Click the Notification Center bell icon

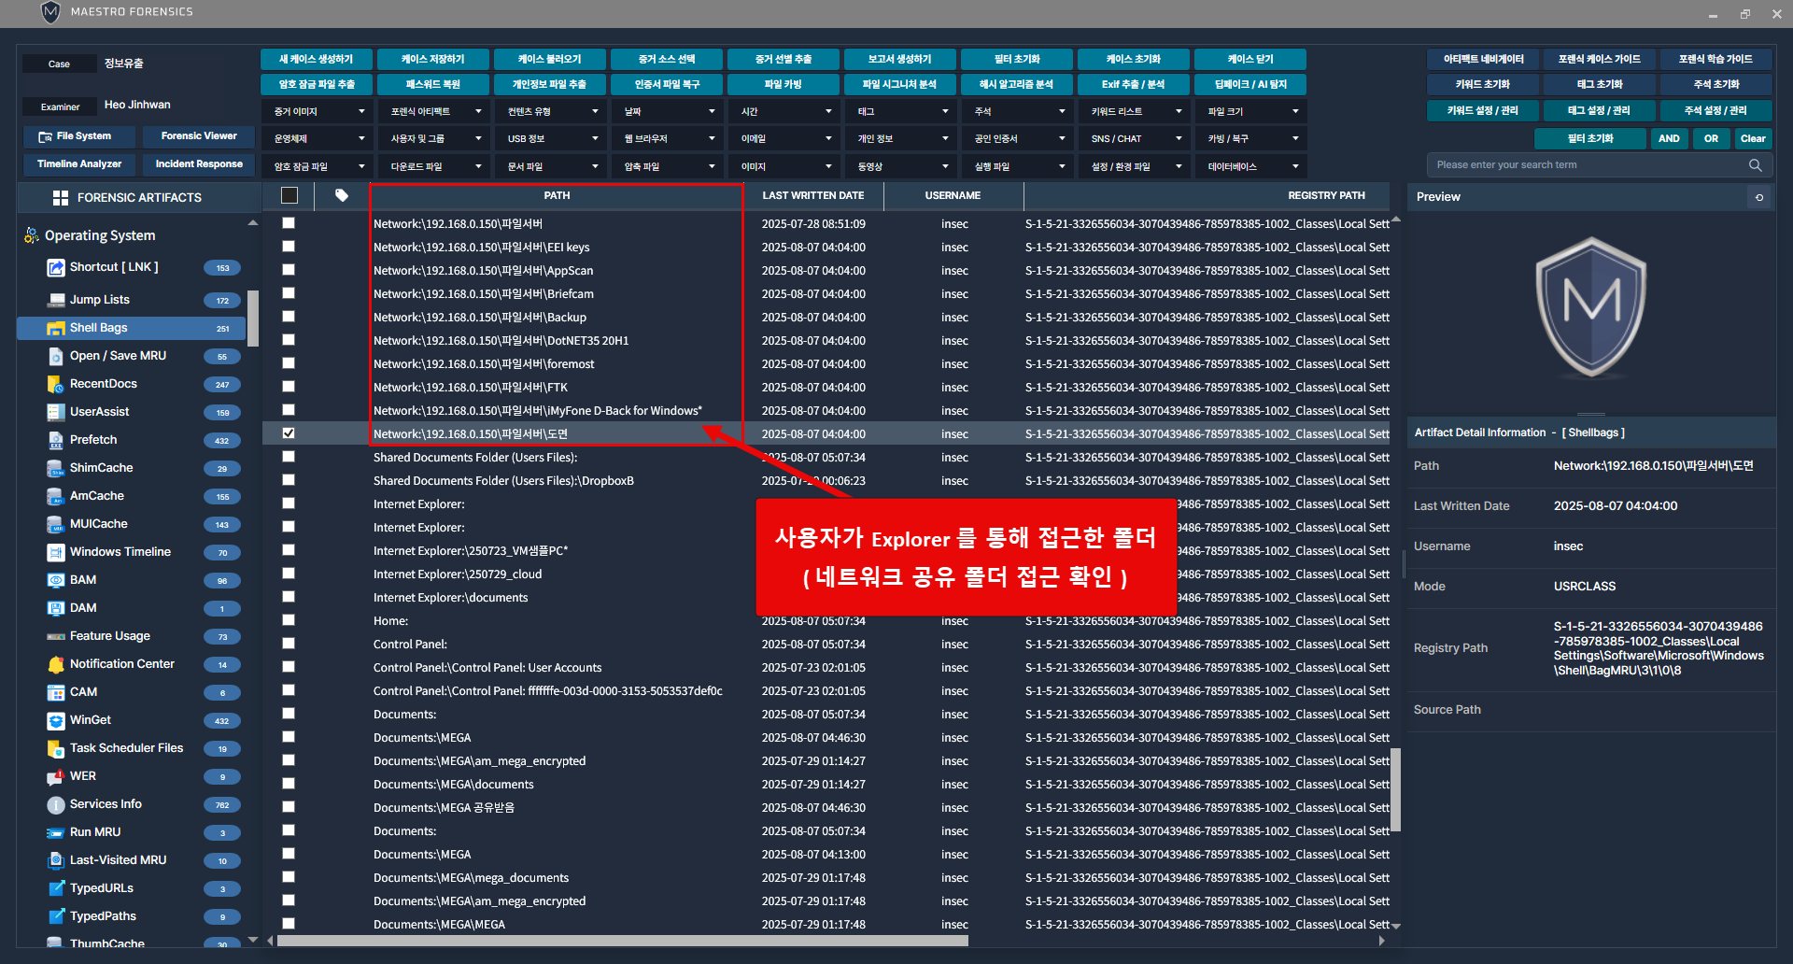56,664
